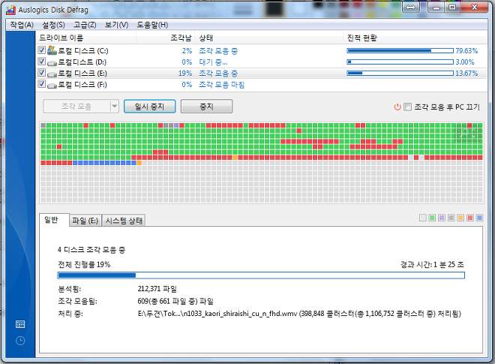
Task: Switch to the 시스템 상태 tab
Action: coord(124,221)
